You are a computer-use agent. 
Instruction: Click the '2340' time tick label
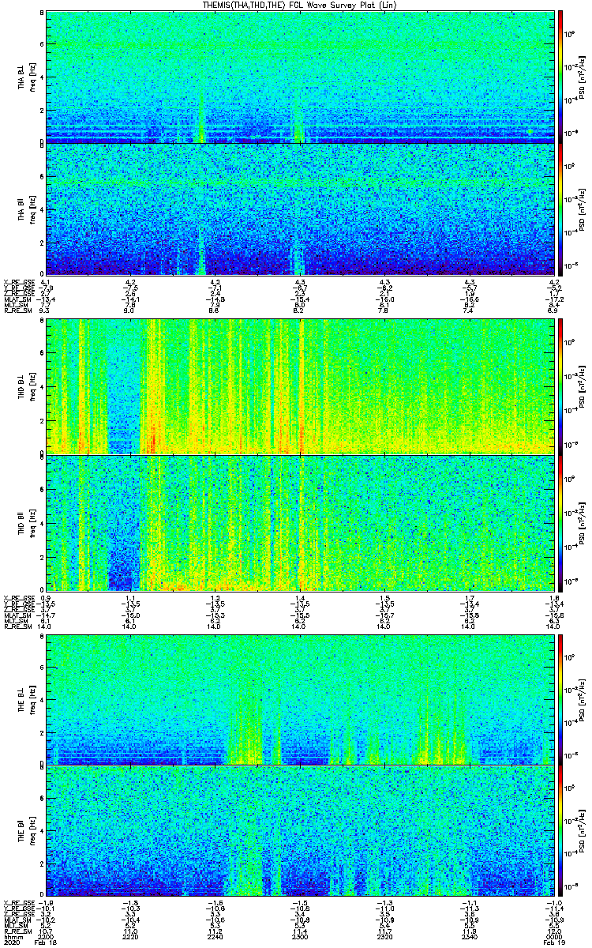tap(469, 937)
